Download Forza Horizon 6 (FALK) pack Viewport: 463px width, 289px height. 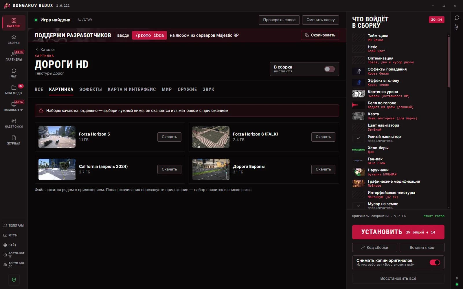click(323, 137)
